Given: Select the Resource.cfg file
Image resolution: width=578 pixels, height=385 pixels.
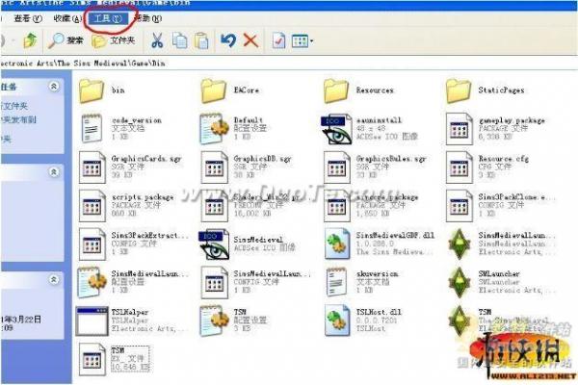Looking at the screenshot, I should click(487, 167).
